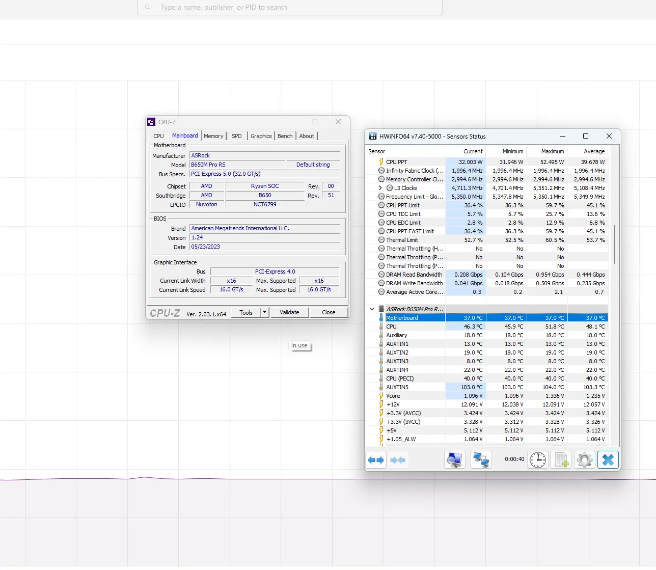This screenshot has height=570, width=656.
Task: Click the B650M Pro RS model field
Action: (237, 165)
